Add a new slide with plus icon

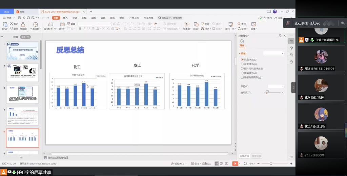coord(21,157)
